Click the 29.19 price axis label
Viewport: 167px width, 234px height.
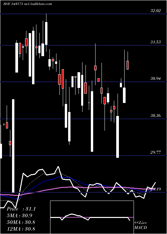pyautogui.click(x=156, y=189)
